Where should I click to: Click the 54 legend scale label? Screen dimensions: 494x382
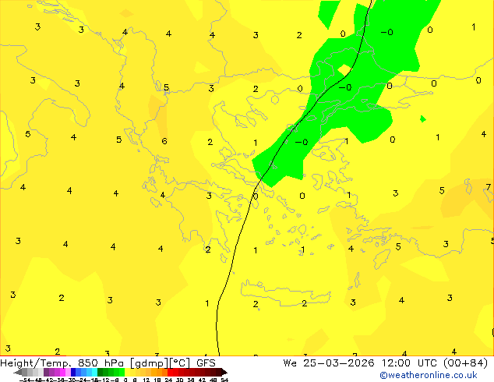coord(224,380)
